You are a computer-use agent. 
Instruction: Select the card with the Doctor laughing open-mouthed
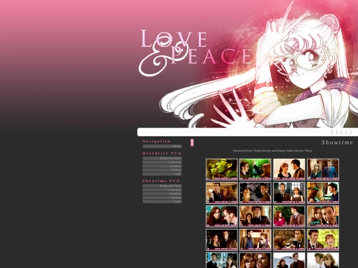coord(323,216)
